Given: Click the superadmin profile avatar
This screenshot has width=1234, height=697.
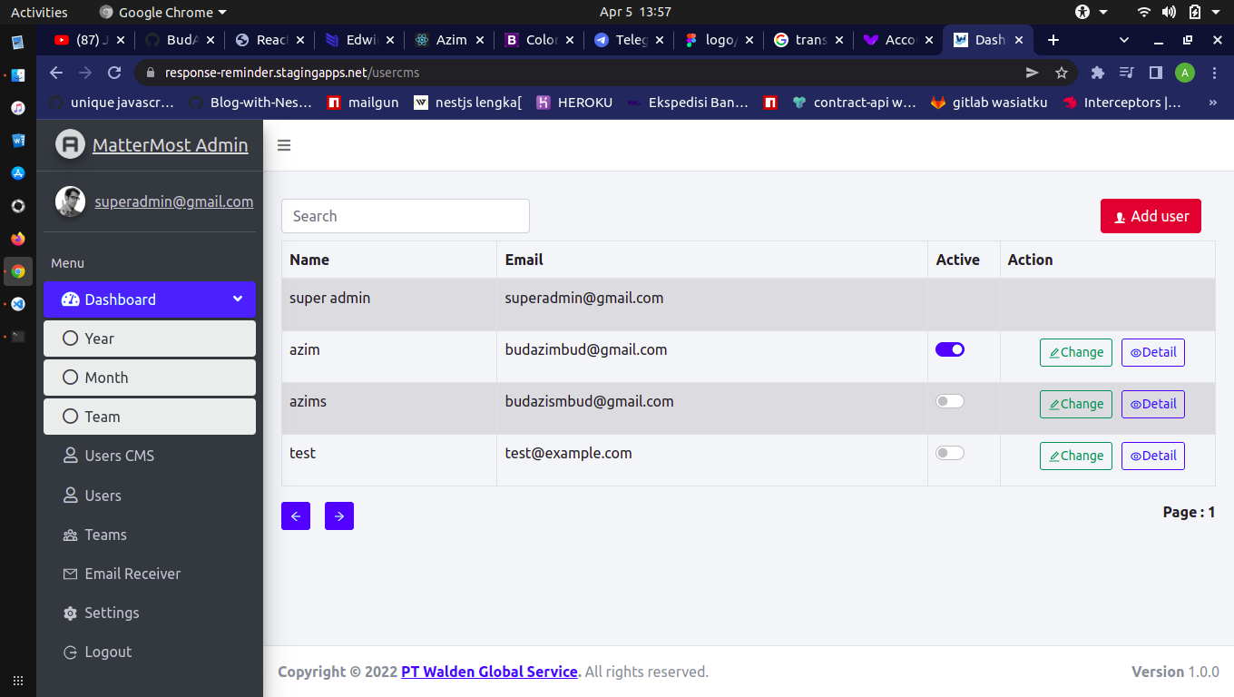Looking at the screenshot, I should [x=70, y=201].
